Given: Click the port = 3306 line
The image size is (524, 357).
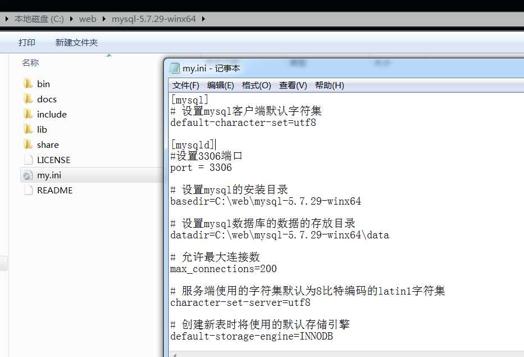Looking at the screenshot, I should pos(201,168).
